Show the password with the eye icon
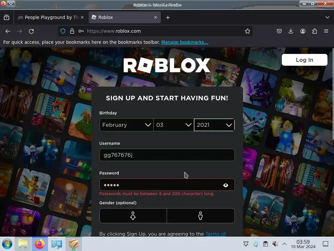The image size is (334, 251). click(x=226, y=185)
